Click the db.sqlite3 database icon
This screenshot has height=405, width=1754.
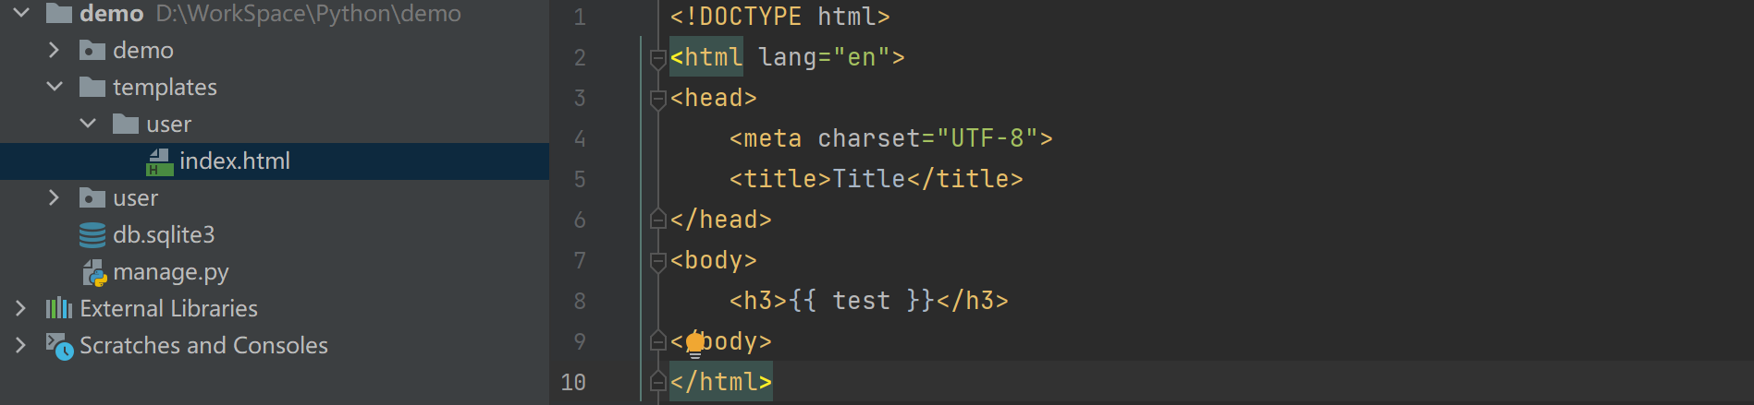point(92,235)
